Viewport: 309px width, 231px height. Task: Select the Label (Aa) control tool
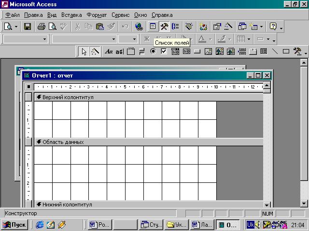[x=109, y=51]
